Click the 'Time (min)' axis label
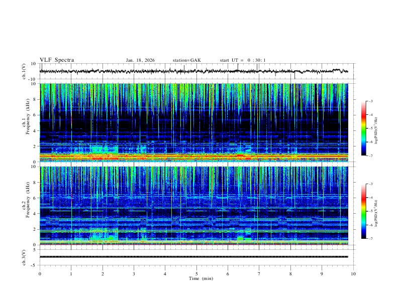398x307 pixels. (201, 278)
